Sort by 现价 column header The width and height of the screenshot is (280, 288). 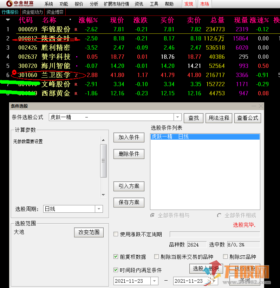tap(117, 20)
